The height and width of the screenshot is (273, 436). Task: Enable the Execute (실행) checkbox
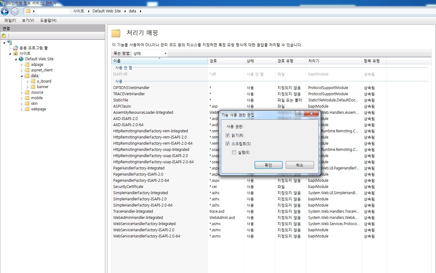234,152
